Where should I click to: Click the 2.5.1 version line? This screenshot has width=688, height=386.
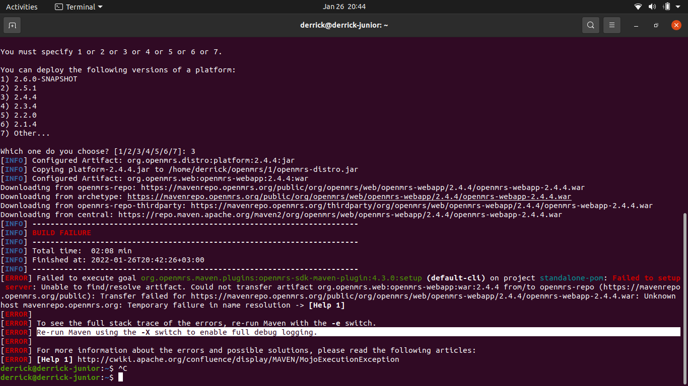tap(19, 88)
